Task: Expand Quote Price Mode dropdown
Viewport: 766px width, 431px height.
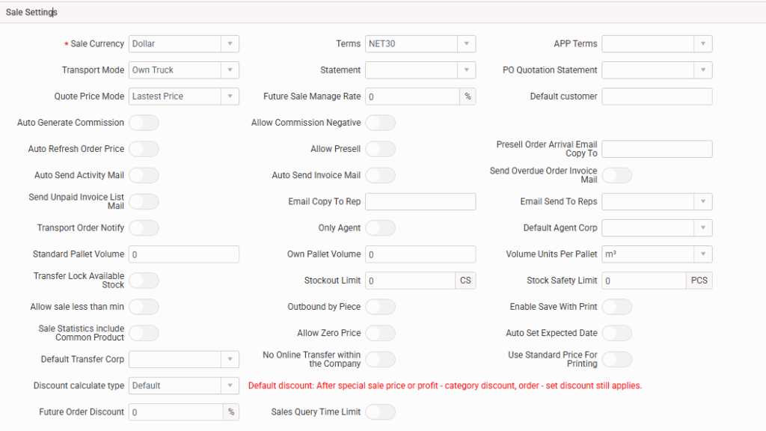Action: 183,97
